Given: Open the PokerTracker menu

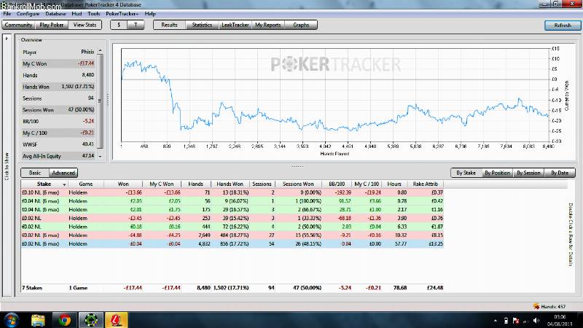Looking at the screenshot, I should click(x=122, y=14).
